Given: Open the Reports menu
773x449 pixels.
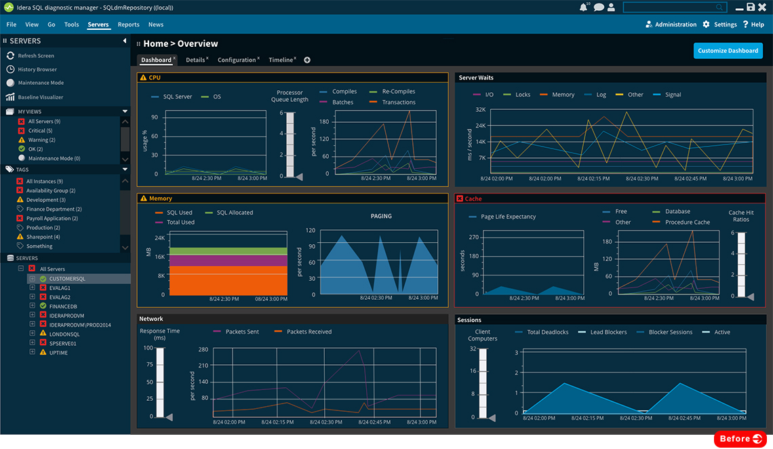Looking at the screenshot, I should click(x=128, y=24).
